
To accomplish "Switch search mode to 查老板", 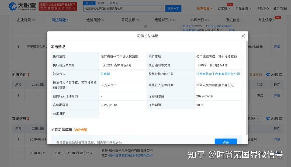I will click(x=102, y=3).
